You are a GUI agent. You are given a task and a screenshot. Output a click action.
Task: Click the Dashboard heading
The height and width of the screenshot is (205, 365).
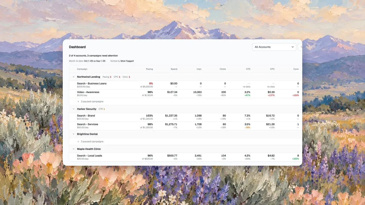tap(77, 47)
